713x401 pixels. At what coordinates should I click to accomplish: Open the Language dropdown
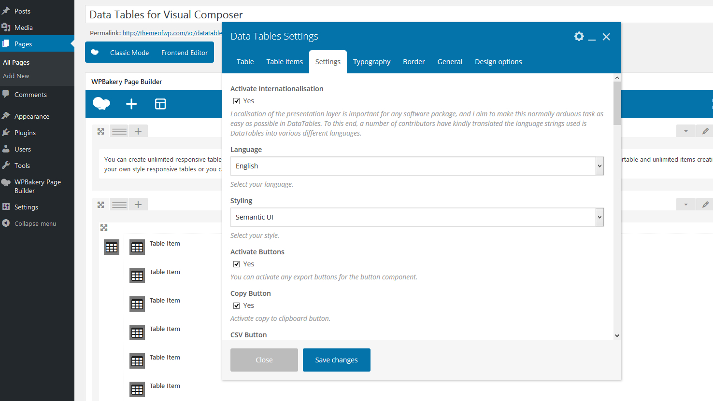[417, 166]
